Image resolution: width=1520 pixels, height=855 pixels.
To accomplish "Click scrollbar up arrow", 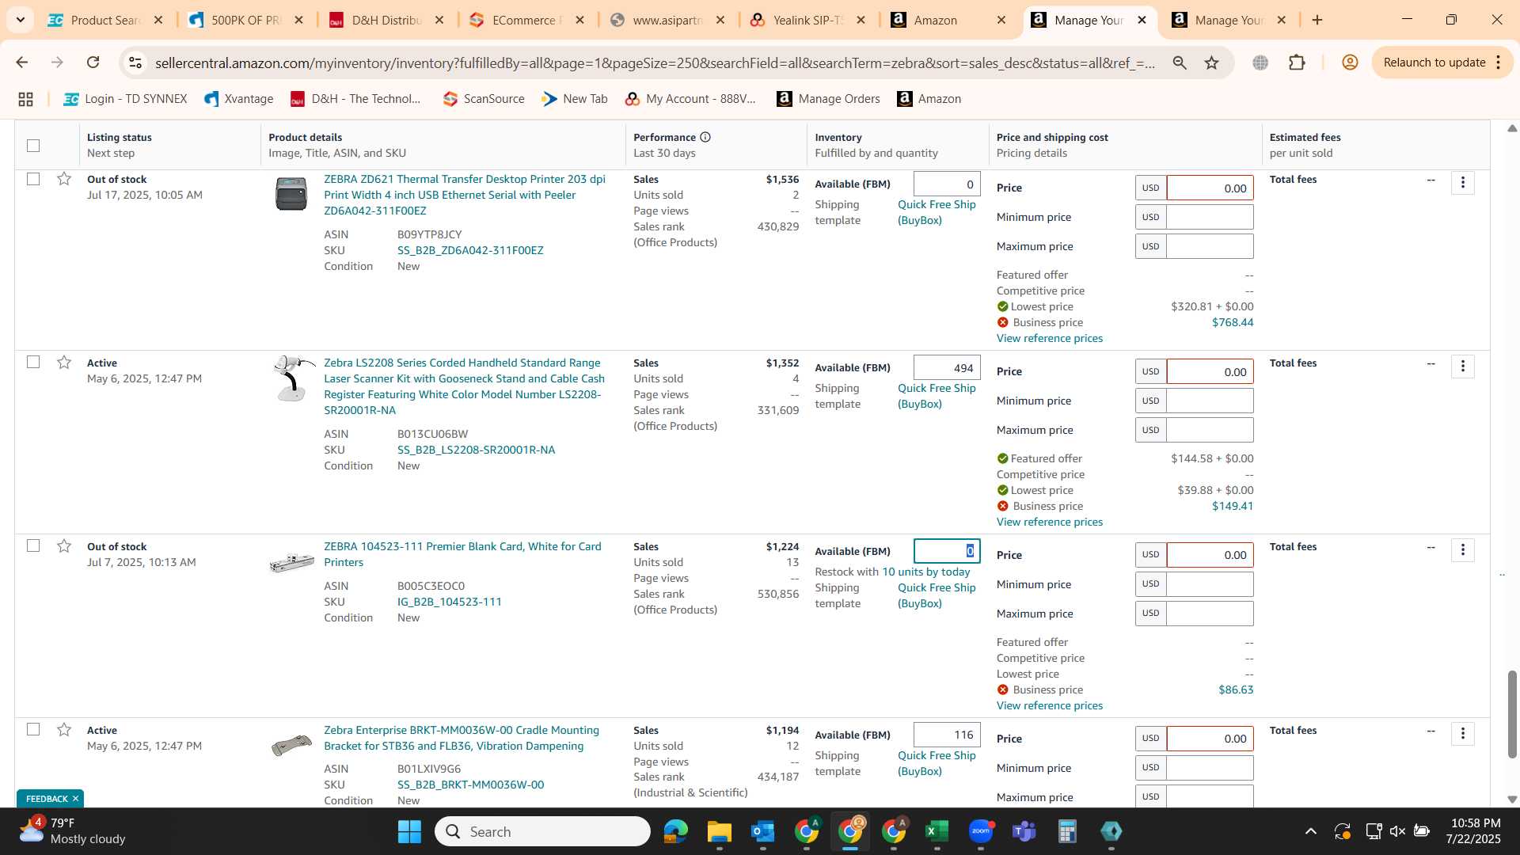I will [1512, 127].
